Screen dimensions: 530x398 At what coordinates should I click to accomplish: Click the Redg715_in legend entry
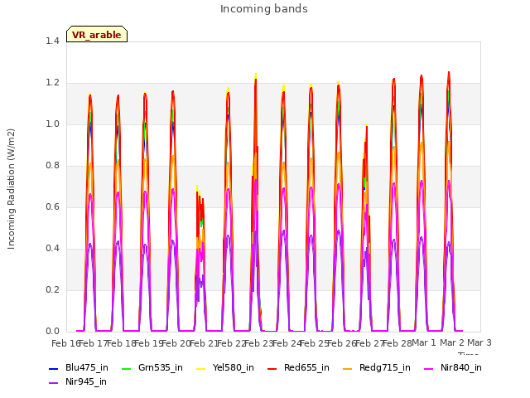(x=377, y=367)
